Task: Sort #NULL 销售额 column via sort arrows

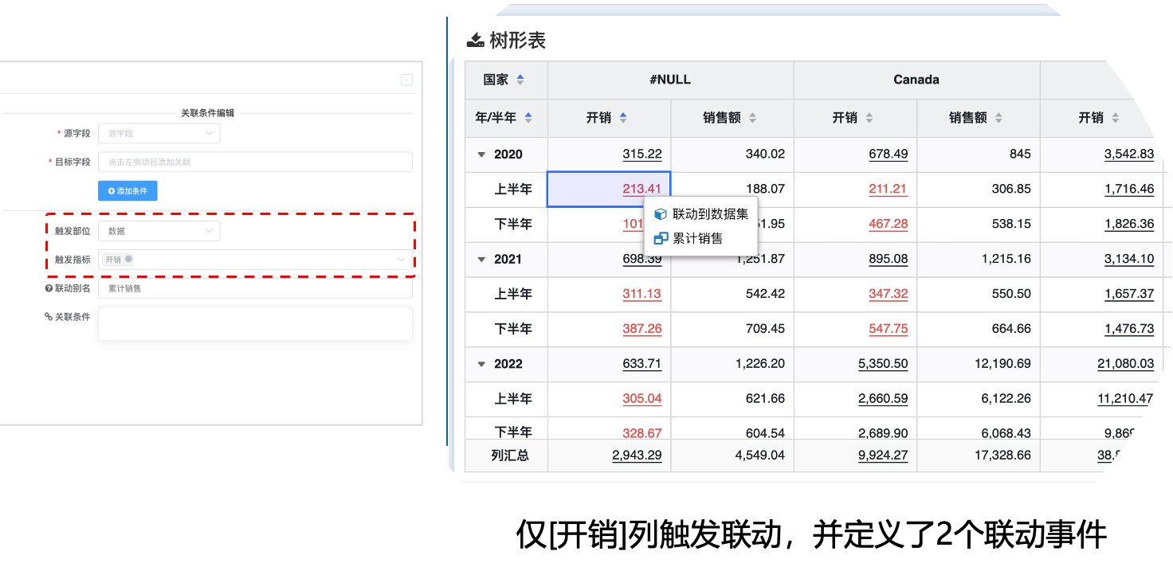Action: 752,118
